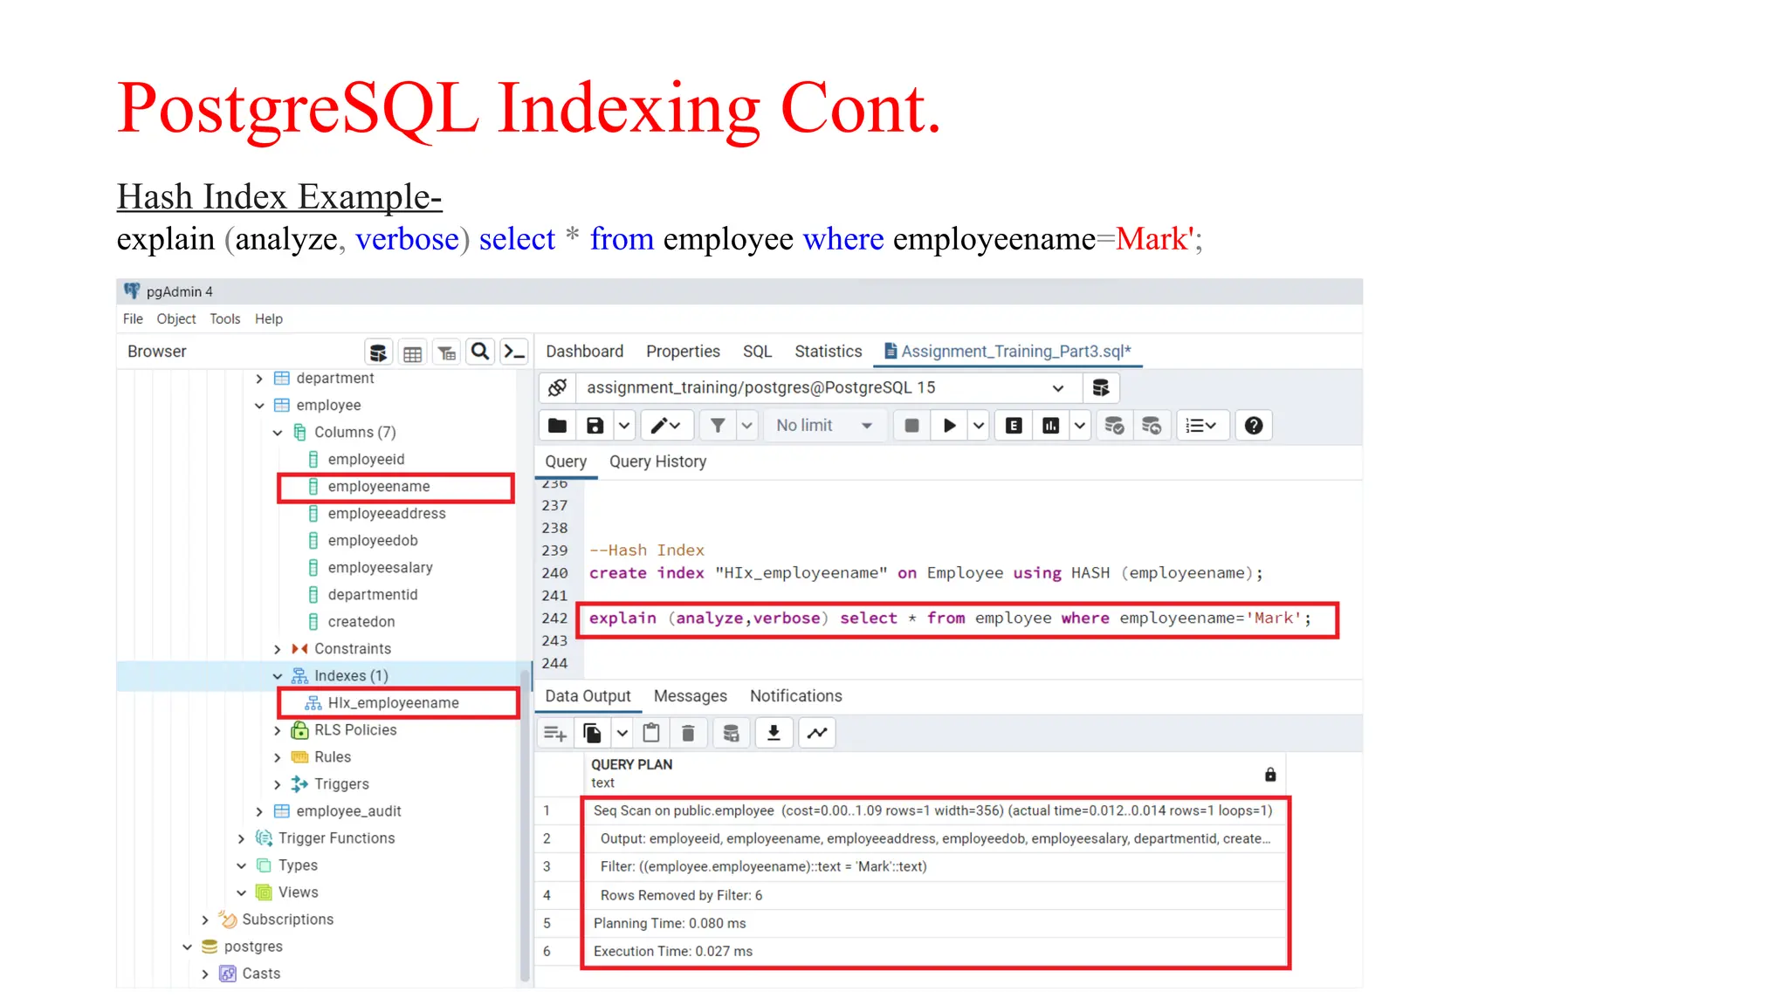Open save options dropdown arrow
This screenshot has width=1788, height=1005.
[x=624, y=426]
